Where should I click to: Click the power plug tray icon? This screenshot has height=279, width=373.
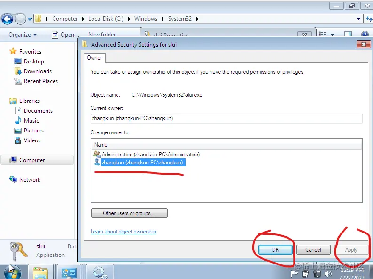(x=305, y=274)
